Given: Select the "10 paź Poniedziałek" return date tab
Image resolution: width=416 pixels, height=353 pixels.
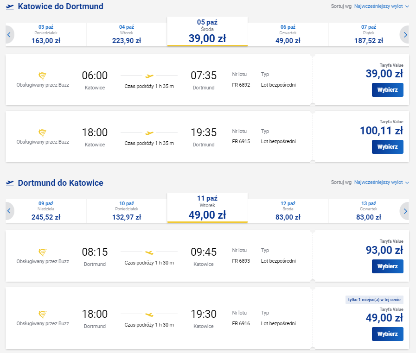Looking at the screenshot, I should (126, 210).
